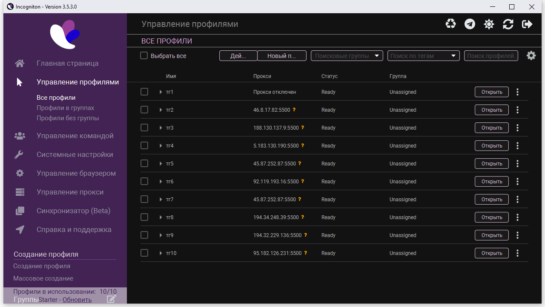Click the refresh sync icon

[x=508, y=24]
